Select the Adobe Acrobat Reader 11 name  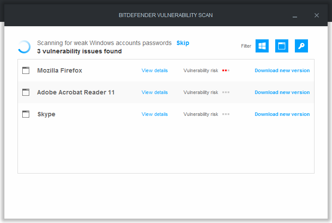tap(76, 92)
